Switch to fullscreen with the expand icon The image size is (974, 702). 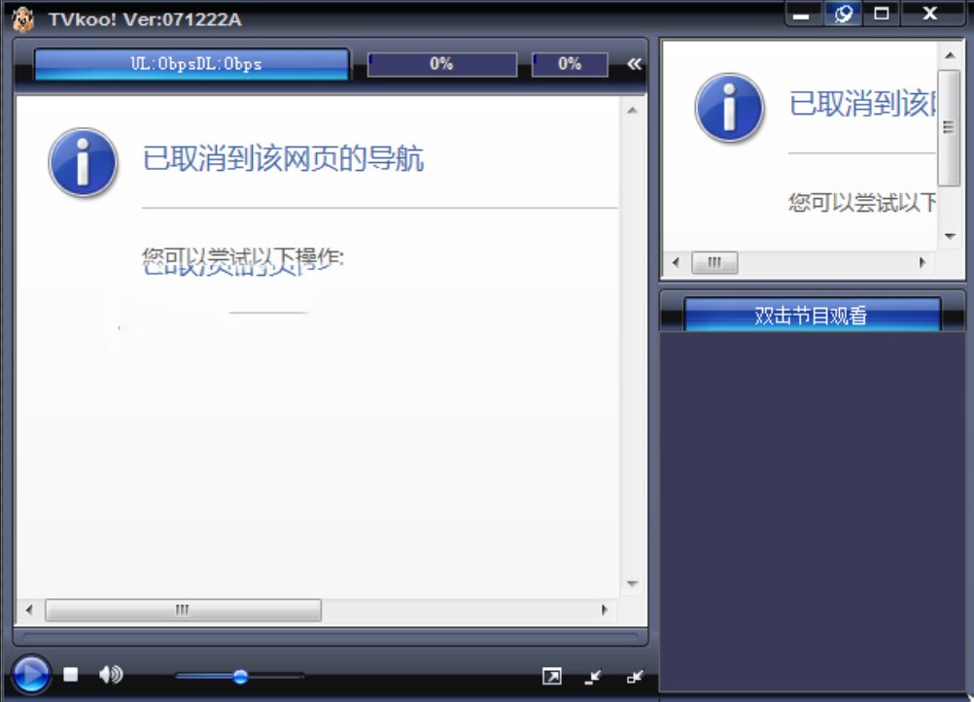click(553, 676)
